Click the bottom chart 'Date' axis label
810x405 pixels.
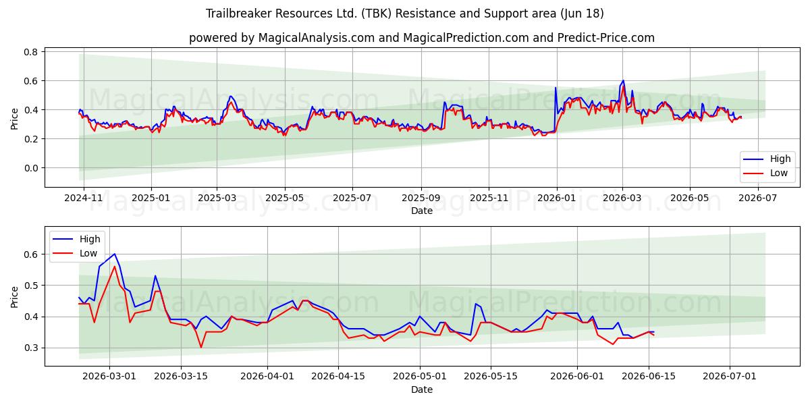pyautogui.click(x=422, y=389)
